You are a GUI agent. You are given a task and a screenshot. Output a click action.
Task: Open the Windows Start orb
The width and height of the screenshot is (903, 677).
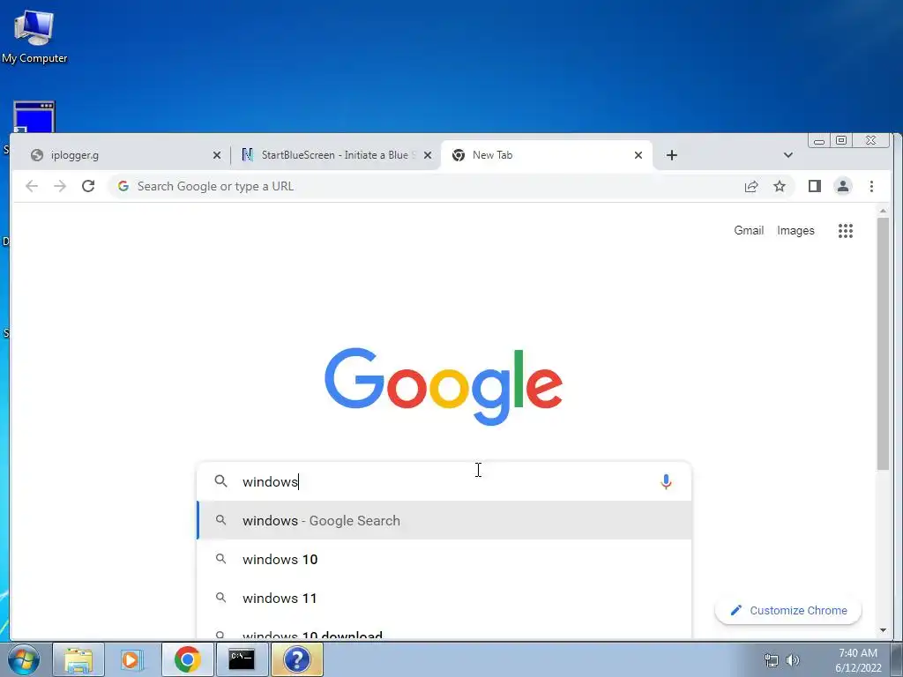coord(24,659)
